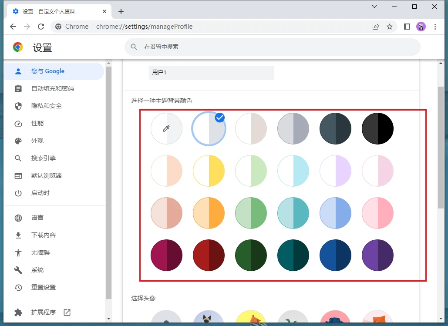Select the light cyan pastel swatch
The image size is (448, 326).
293,171
